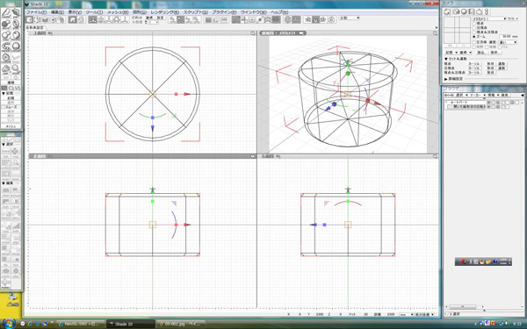Open the 記憶 dropdown in the camera panel
Screen dimensions: 527x329
pyautogui.click(x=451, y=53)
